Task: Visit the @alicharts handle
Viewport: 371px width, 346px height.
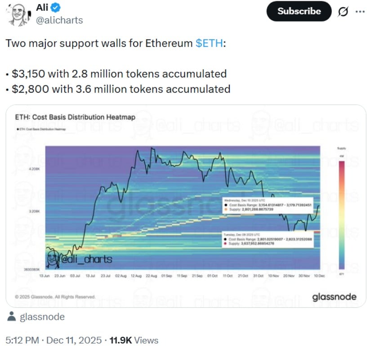Action: tap(60, 19)
